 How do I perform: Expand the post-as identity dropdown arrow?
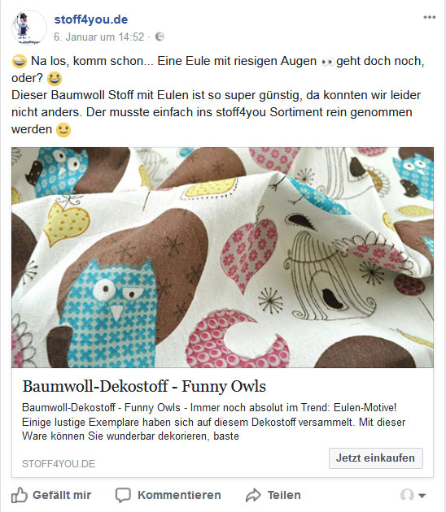click(x=422, y=496)
